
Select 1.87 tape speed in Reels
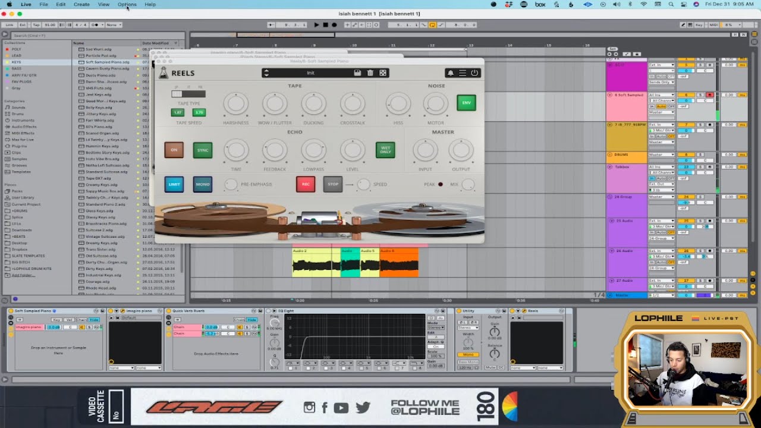click(177, 112)
